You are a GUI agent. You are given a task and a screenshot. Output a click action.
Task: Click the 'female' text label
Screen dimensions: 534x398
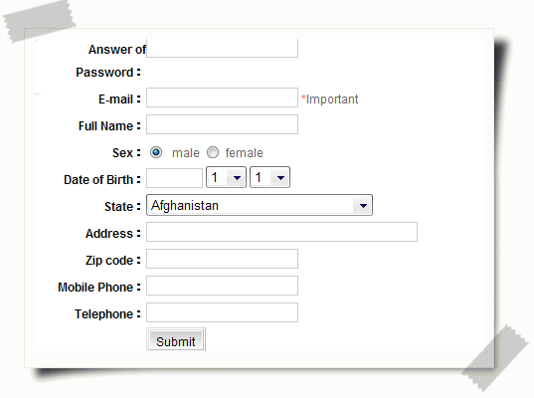coord(245,153)
